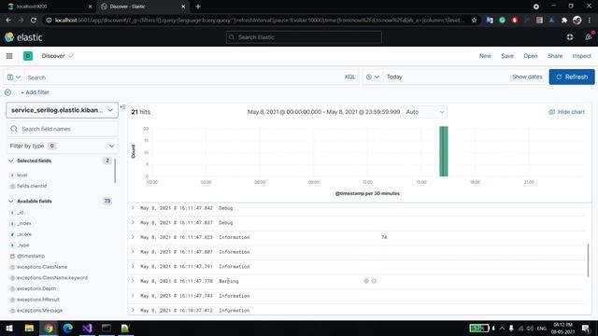Expand the 16:11:47.791 Information log row

point(133,266)
